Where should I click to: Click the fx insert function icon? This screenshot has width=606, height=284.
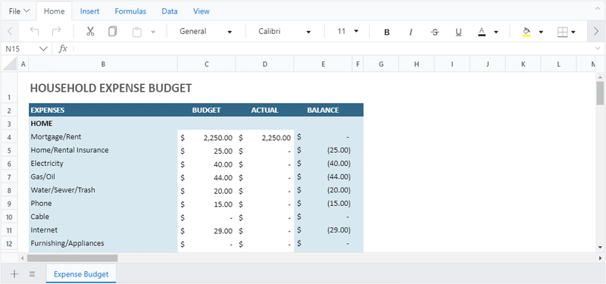63,48
